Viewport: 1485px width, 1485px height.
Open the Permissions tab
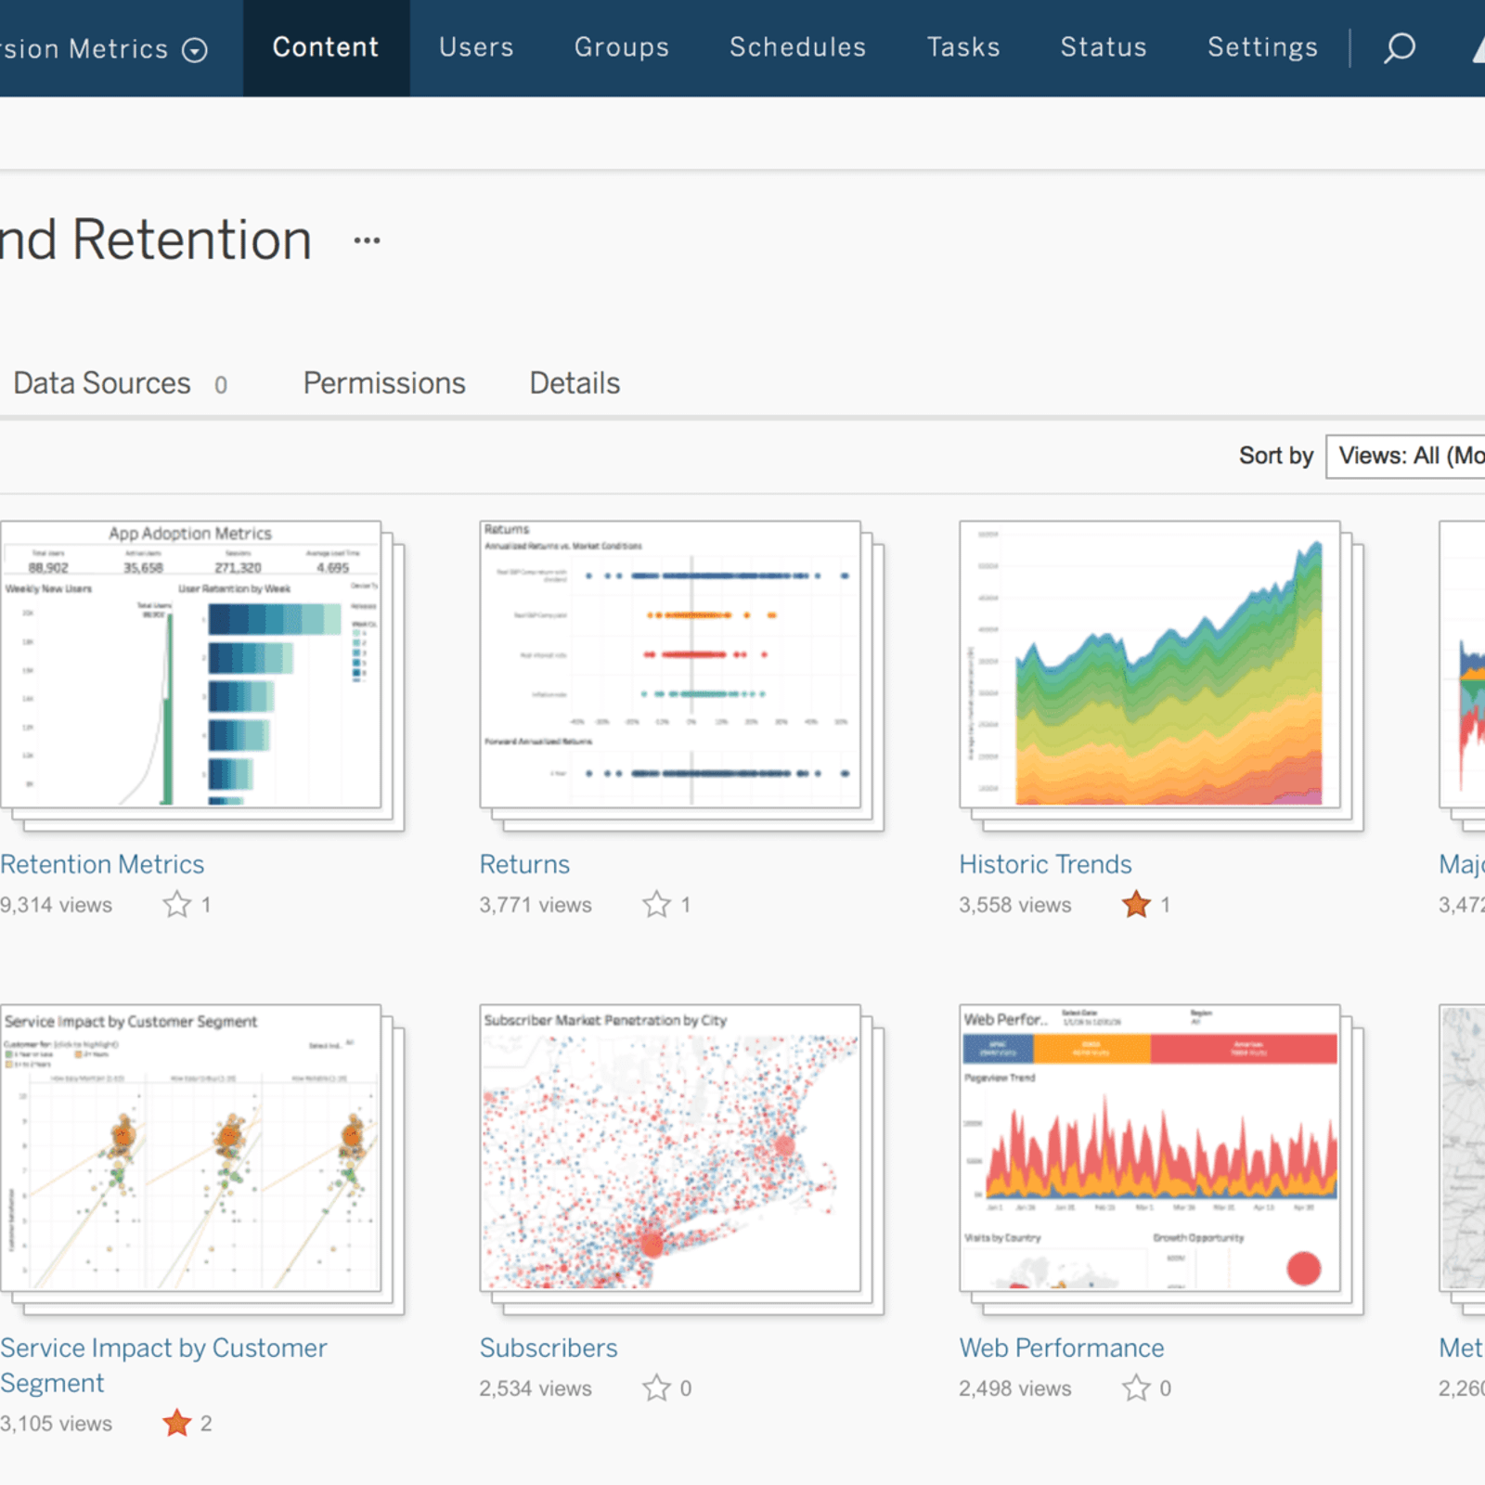384,383
